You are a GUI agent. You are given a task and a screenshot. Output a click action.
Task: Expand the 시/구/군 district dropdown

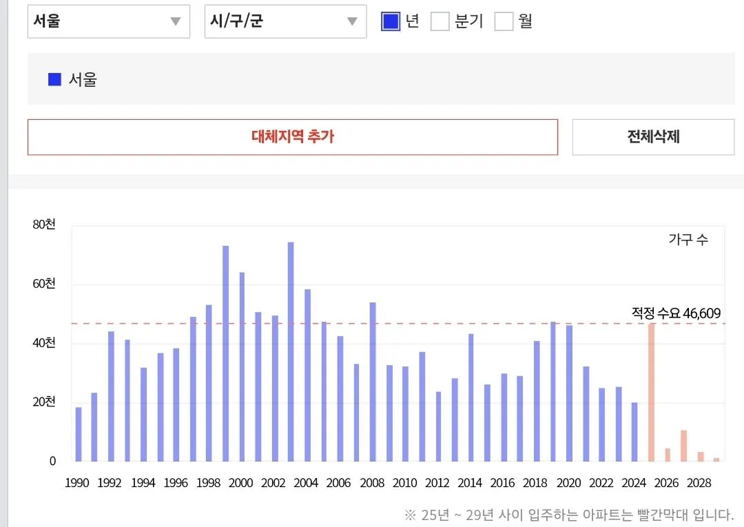click(285, 21)
